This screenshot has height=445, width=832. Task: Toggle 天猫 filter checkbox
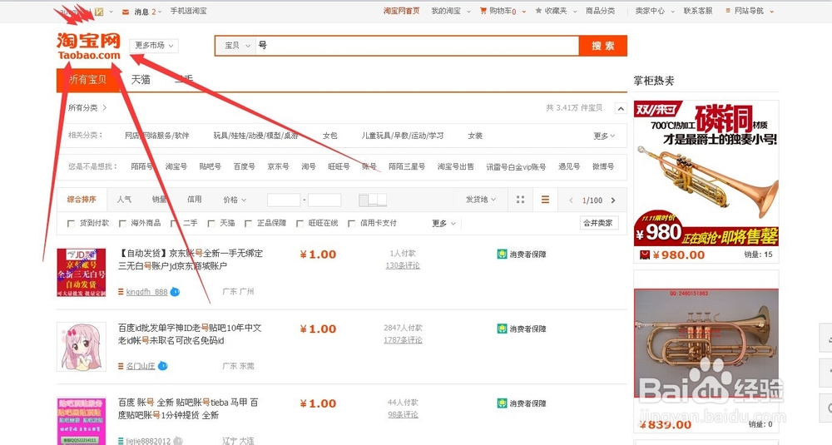pyautogui.click(x=211, y=223)
